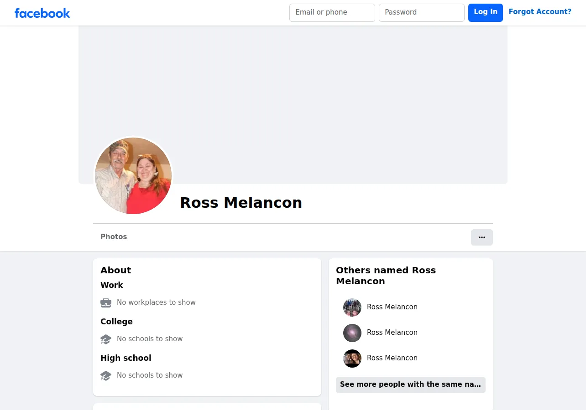Click See more people with the same name

411,384
